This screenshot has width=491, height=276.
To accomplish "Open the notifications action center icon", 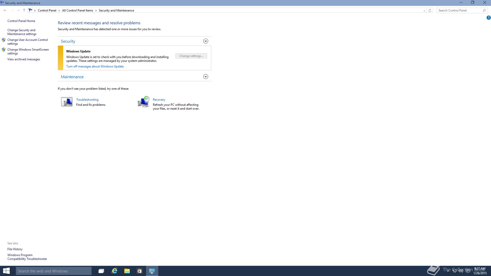I will (468, 271).
